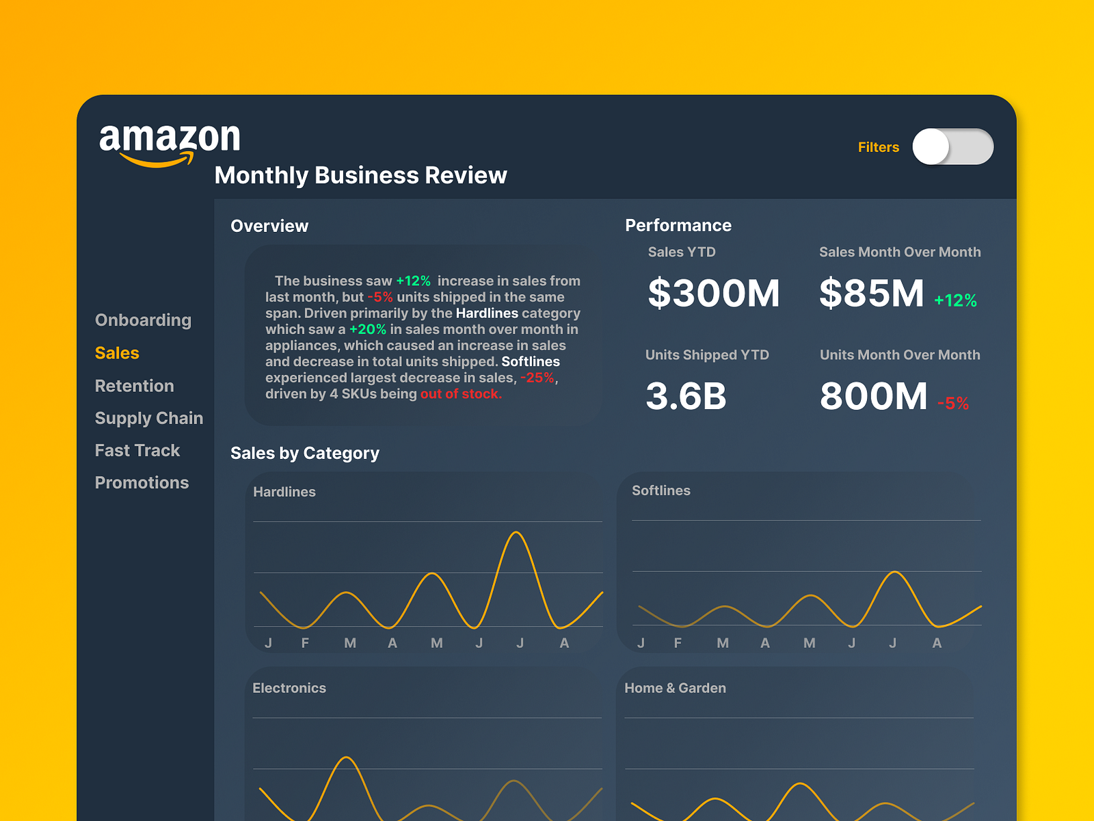Select the Sales menu item
The width and height of the screenshot is (1094, 821).
point(117,353)
